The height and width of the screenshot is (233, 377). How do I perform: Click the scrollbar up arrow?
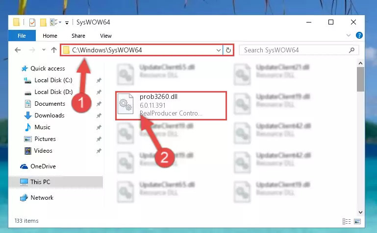(x=360, y=63)
